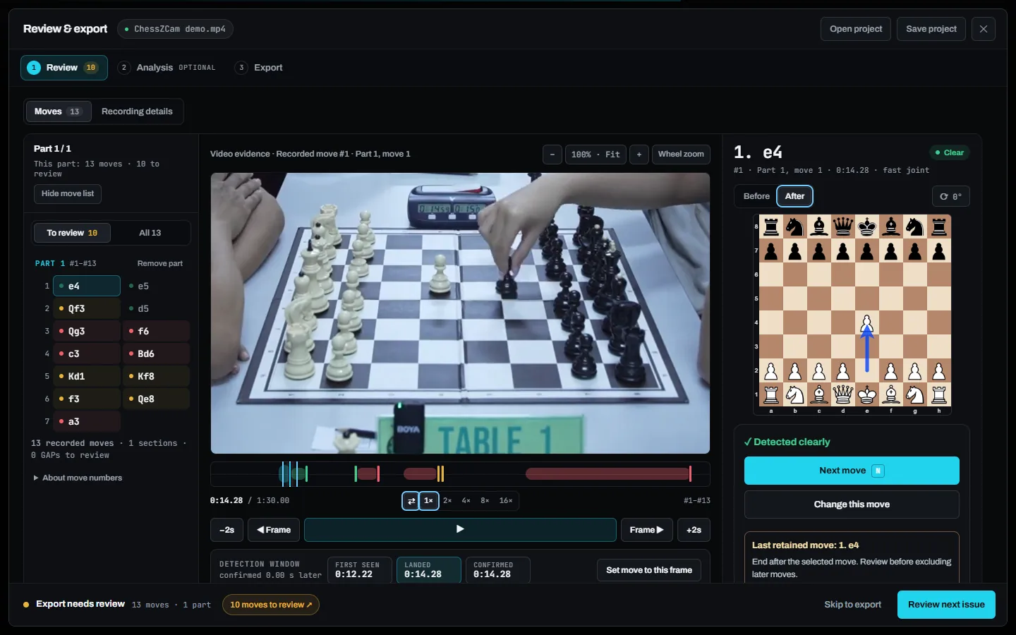Go to the Export step
The width and height of the screenshot is (1016, 635).
259,68
